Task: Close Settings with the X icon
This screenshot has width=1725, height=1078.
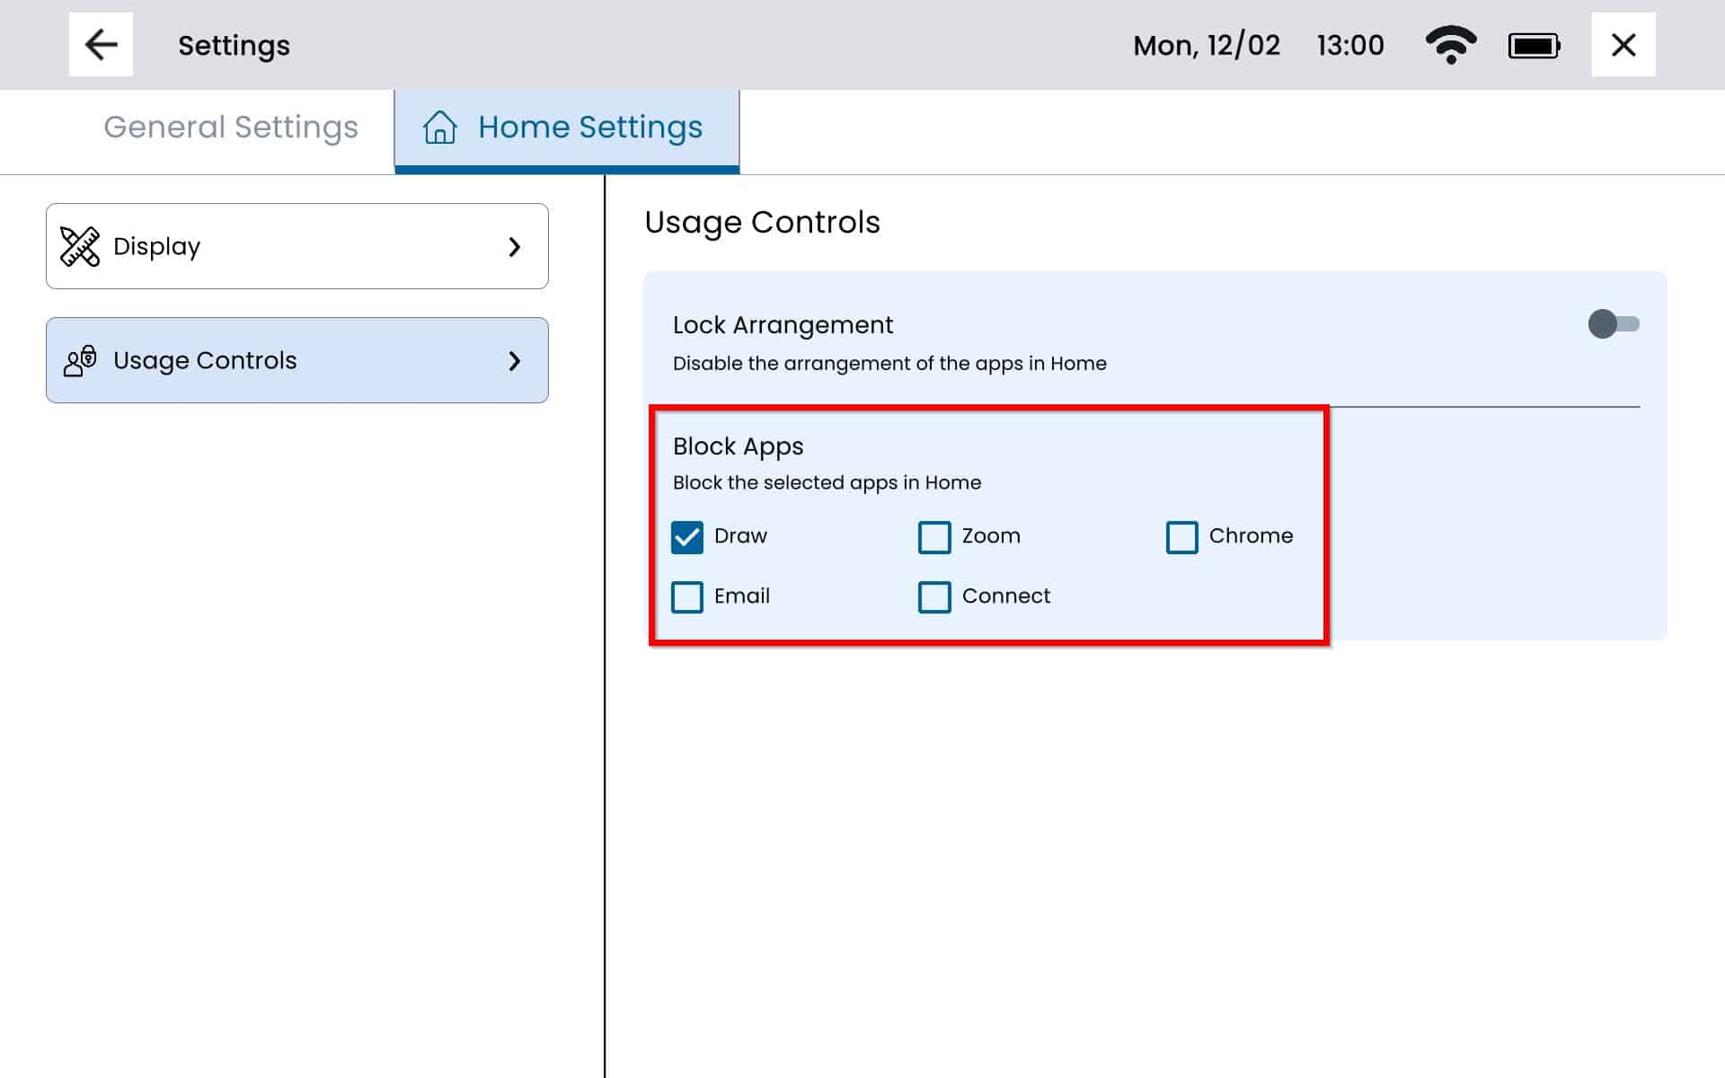Action: pos(1623,45)
